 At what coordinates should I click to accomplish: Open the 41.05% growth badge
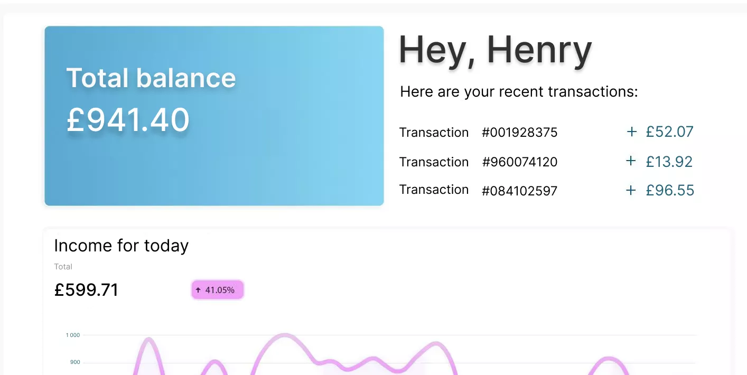217,290
